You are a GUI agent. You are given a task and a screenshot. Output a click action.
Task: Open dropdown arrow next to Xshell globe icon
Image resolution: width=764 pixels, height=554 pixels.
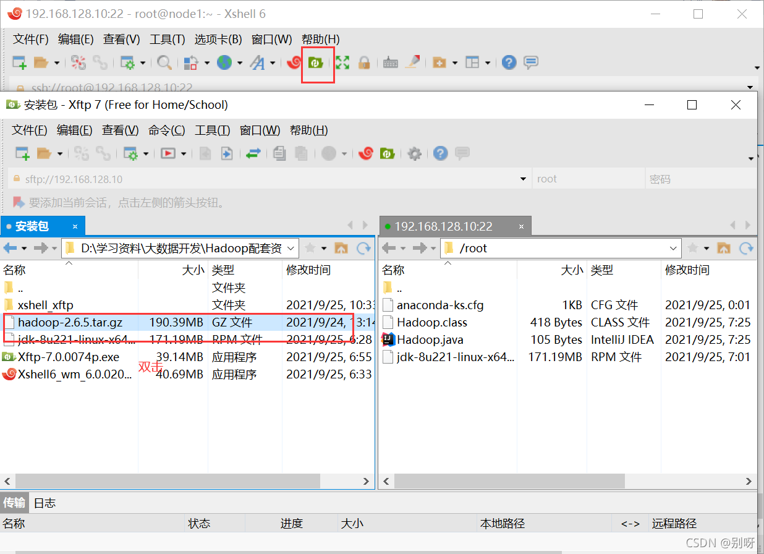(239, 62)
